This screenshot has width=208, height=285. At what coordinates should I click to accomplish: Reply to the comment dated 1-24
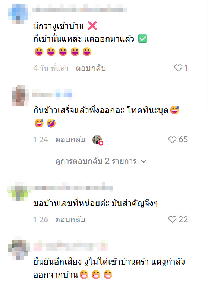coord(70,140)
